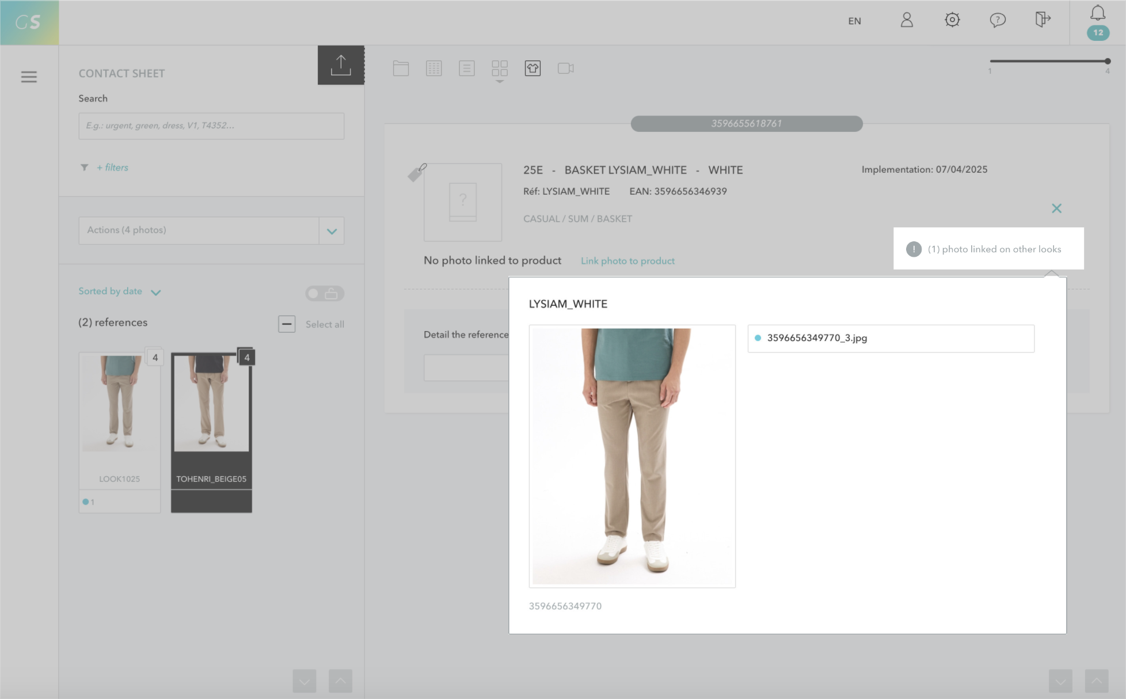1126x699 pixels.
Task: Open the product shirt view icon
Action: point(532,69)
